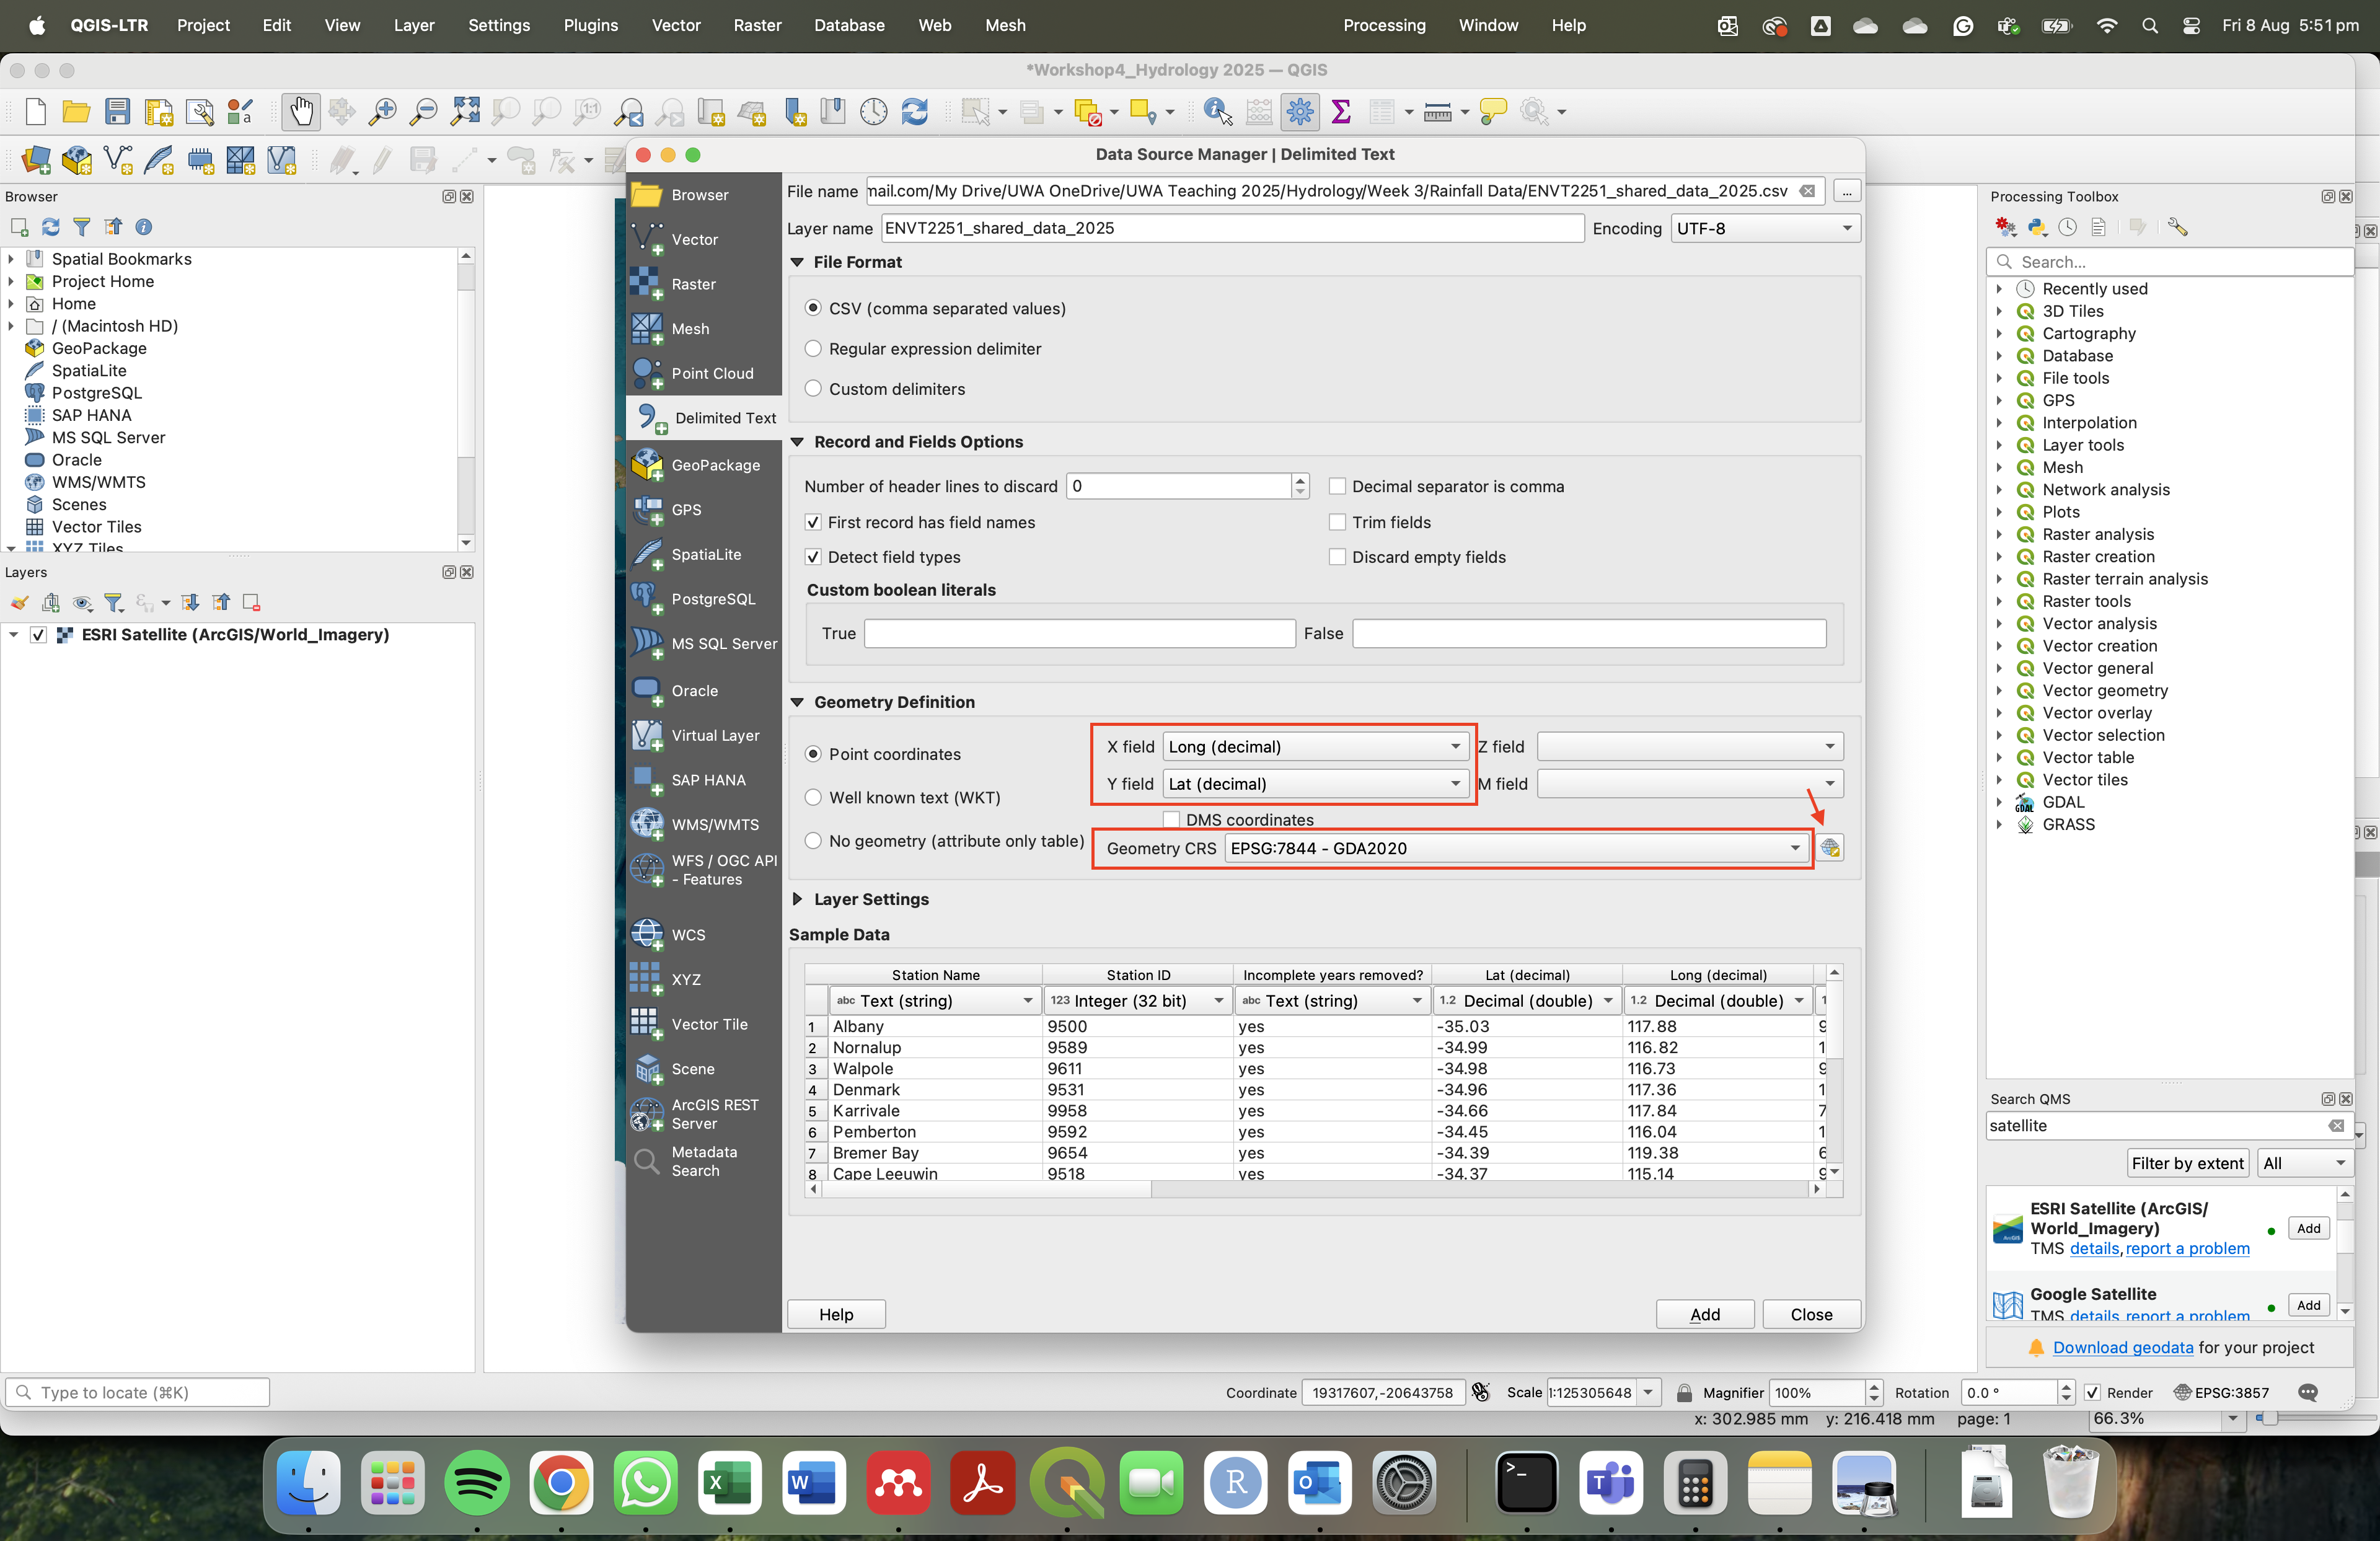This screenshot has width=2380, height=1541.
Task: Open the X field dropdown
Action: pos(1315,747)
